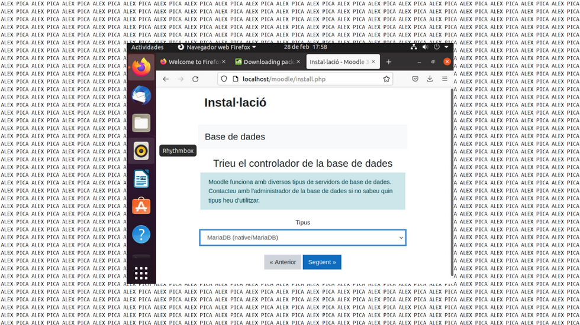Click the browser page vertical scrollbar
580x325 pixels.
tap(452, 183)
